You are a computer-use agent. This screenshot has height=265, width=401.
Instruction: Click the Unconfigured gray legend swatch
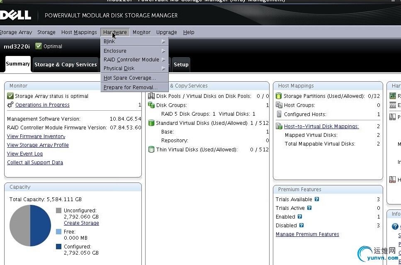point(58,210)
